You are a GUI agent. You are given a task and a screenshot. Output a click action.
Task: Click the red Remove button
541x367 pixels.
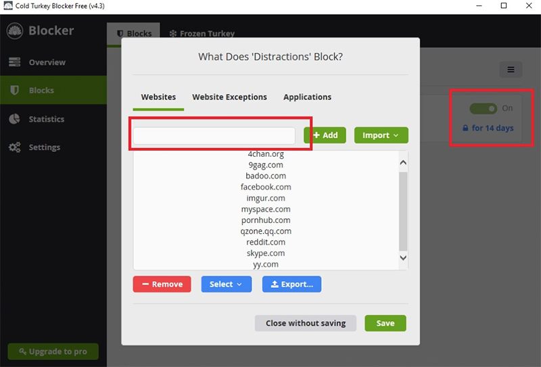pos(162,285)
